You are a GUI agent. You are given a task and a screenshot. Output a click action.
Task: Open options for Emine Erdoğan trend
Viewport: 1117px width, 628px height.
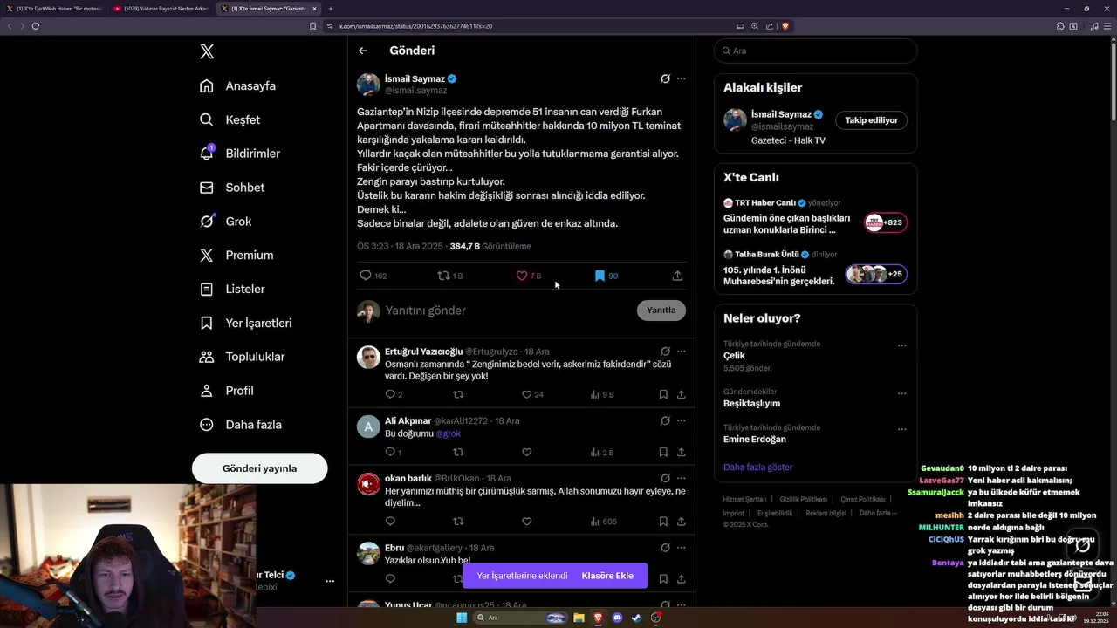902,429
